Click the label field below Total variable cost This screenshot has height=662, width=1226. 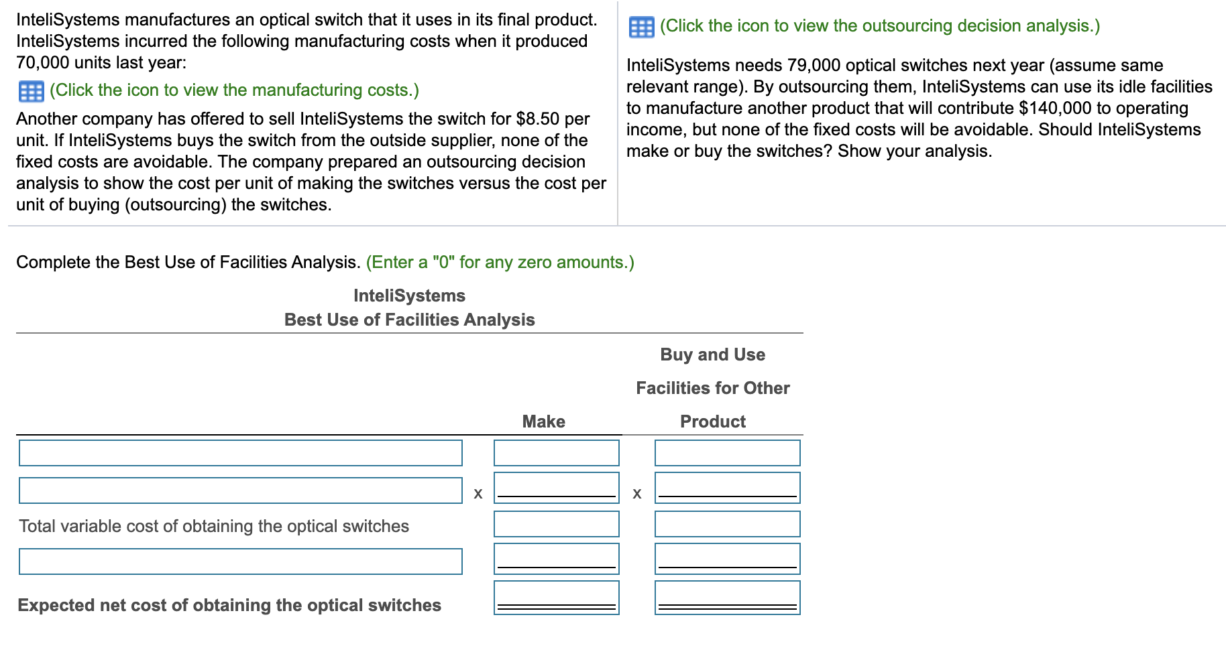240,560
